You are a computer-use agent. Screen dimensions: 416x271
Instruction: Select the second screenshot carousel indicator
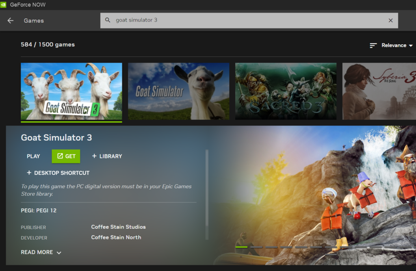256,247
